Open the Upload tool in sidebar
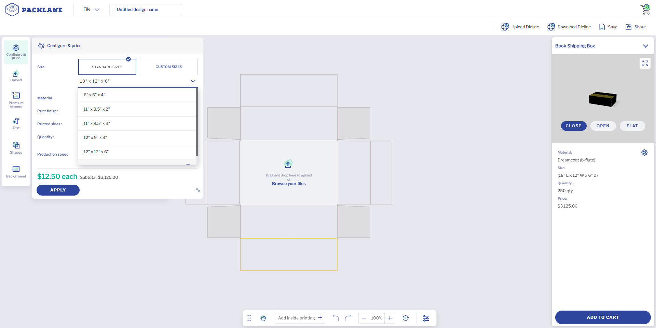The image size is (656, 328). tap(16, 76)
